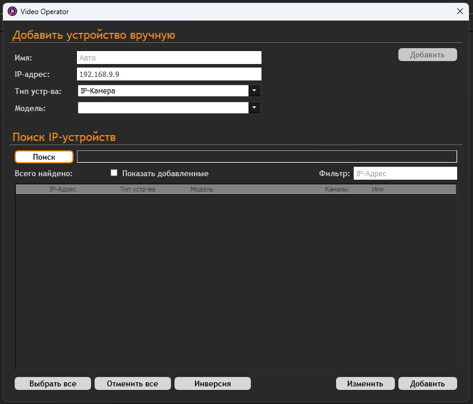The height and width of the screenshot is (404, 473).
Task: Sort by the IP-Адрес column header
Action: [x=63, y=190]
